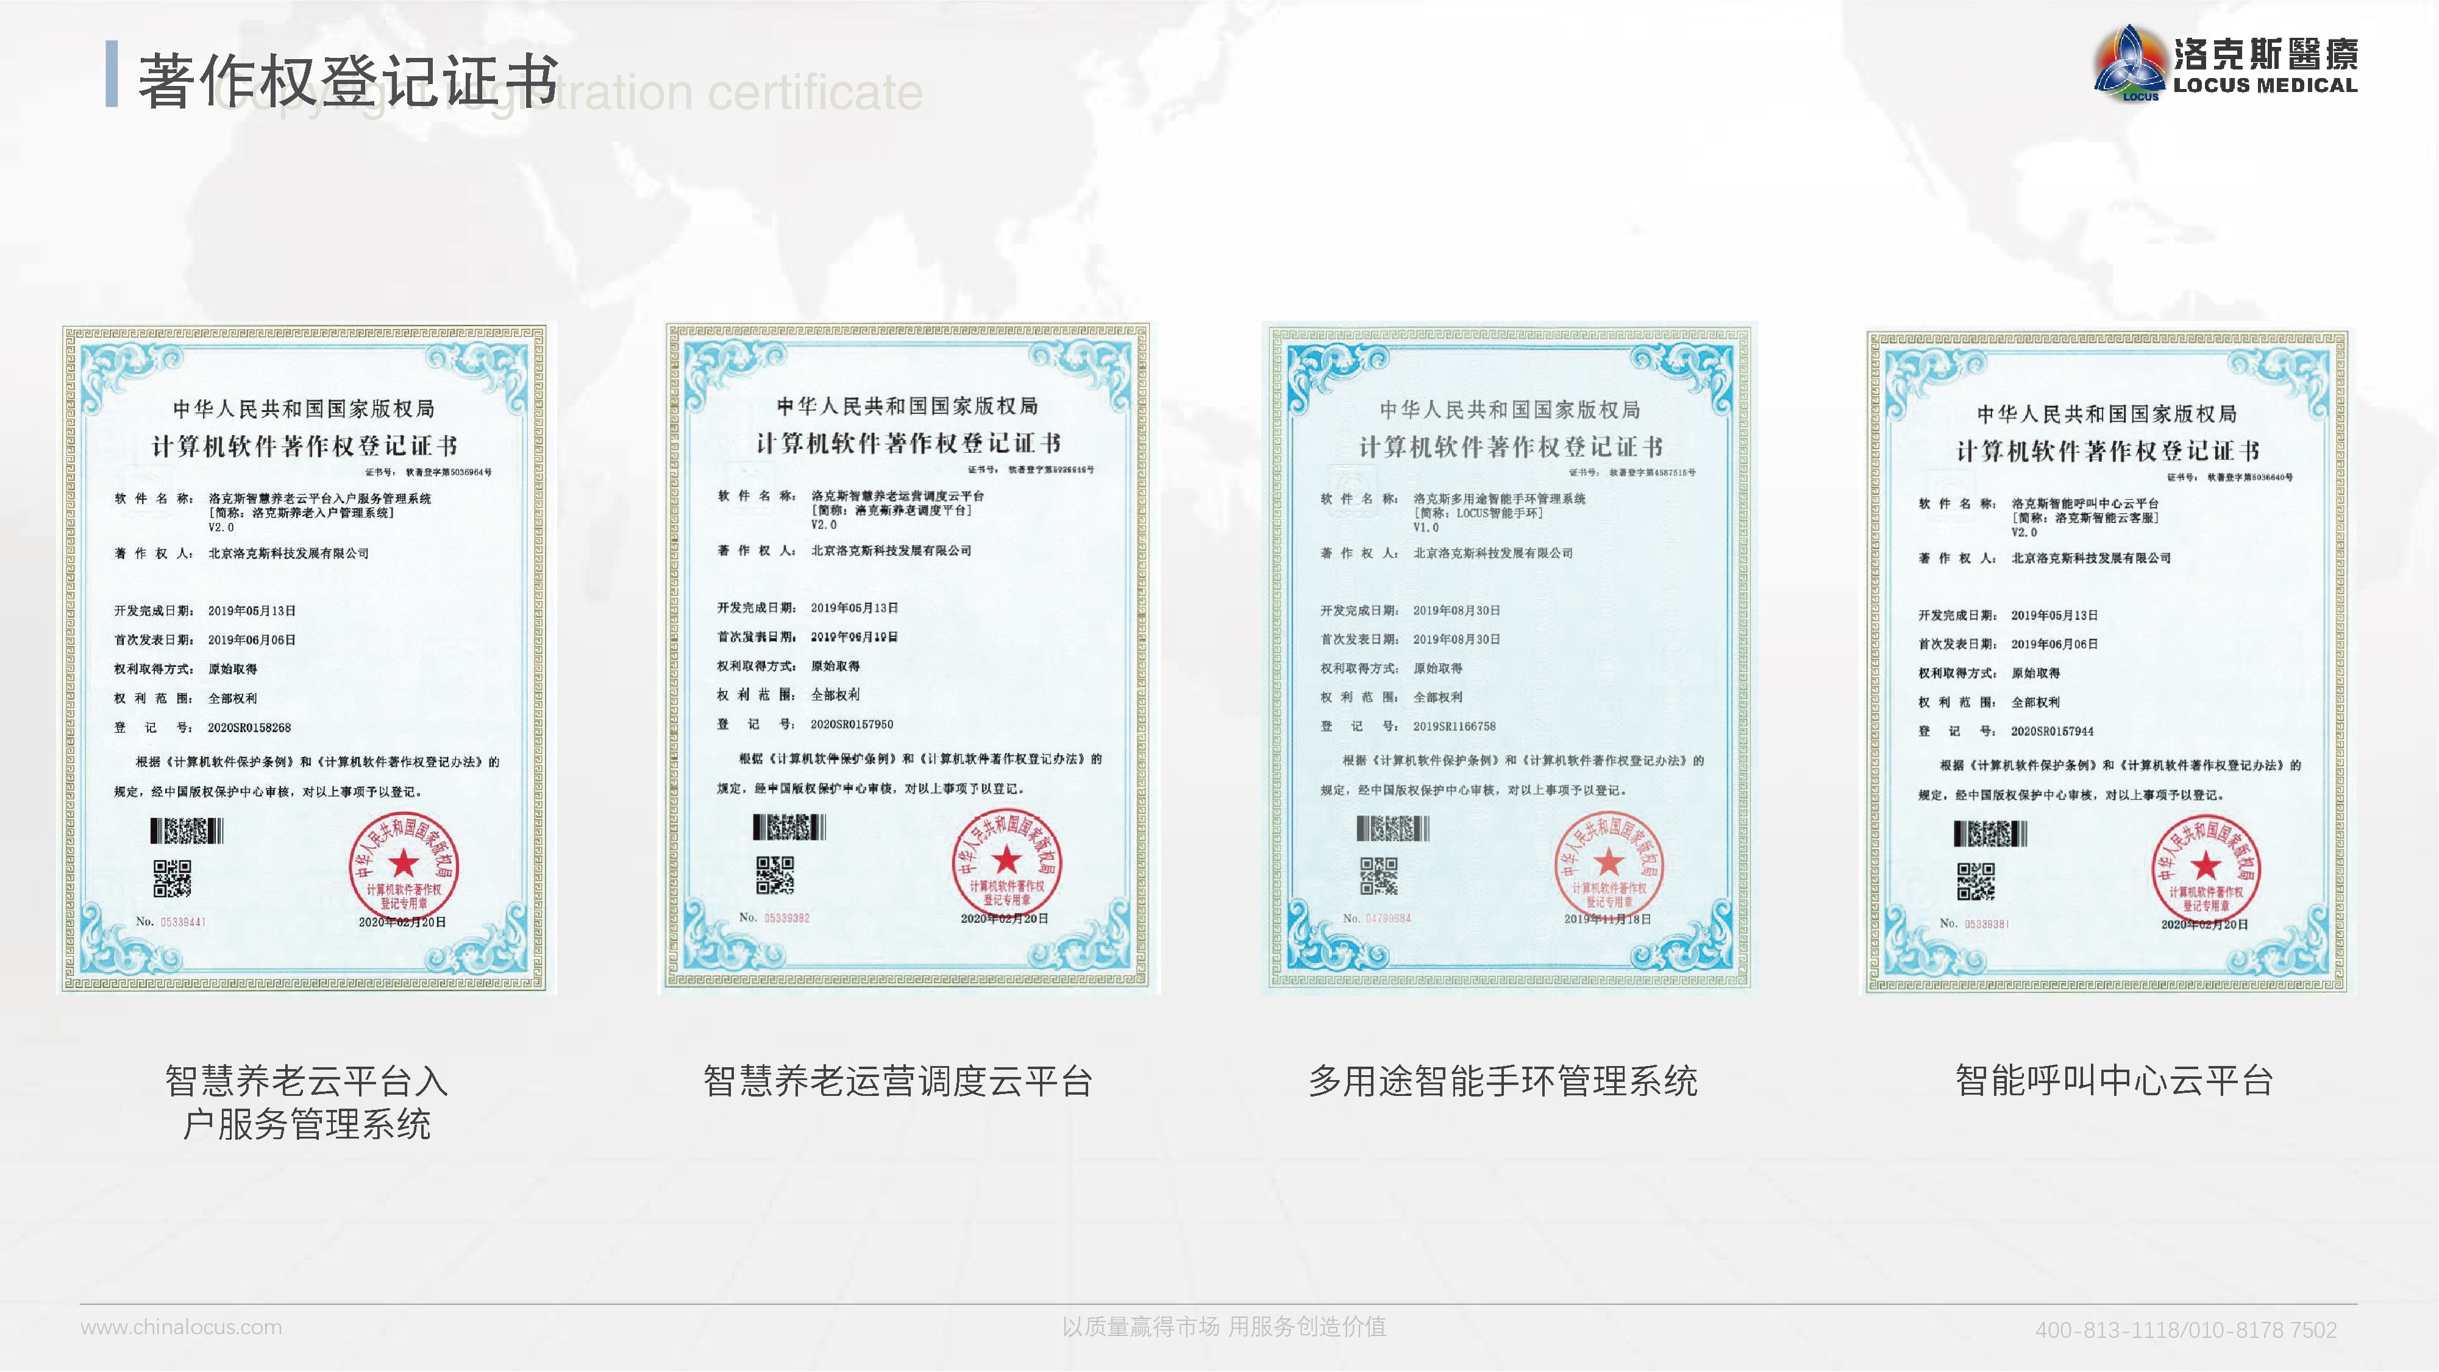Click barcode on the 2020SR0157950 certificate

click(x=789, y=828)
